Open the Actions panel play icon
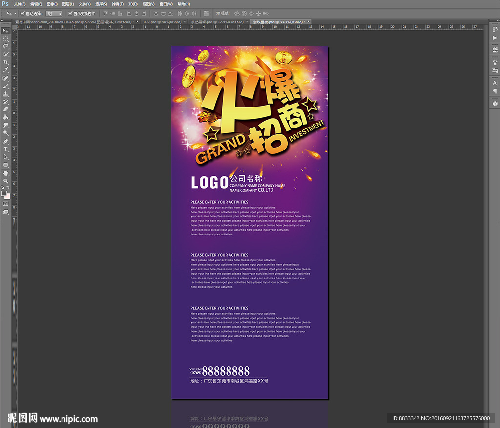Screen dimensions: 500x428 (495, 38)
